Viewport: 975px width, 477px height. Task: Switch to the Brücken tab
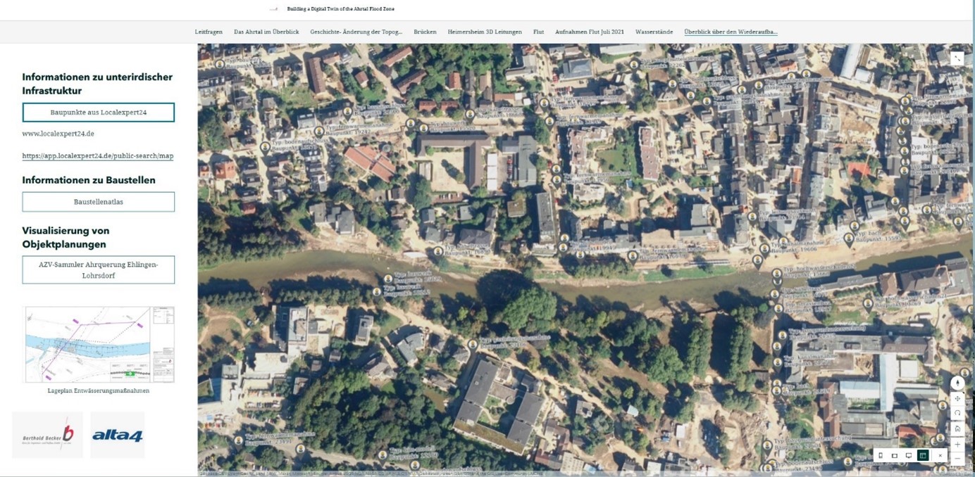coord(426,32)
